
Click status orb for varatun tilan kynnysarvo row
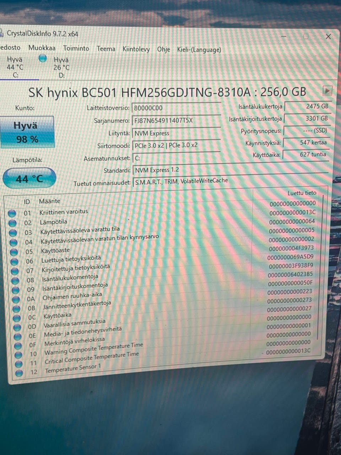click(13, 242)
